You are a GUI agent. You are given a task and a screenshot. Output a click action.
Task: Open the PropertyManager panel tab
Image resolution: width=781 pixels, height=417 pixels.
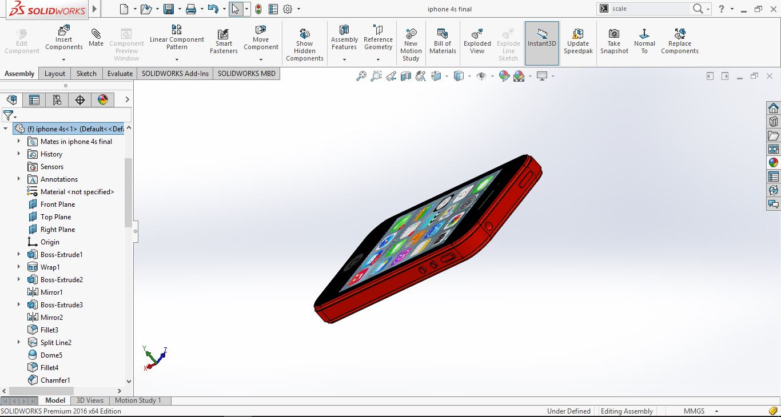click(x=34, y=100)
